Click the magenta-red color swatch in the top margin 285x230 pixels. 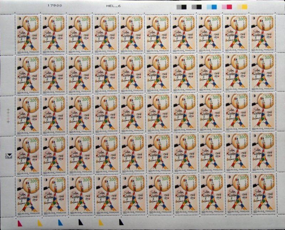pyautogui.click(x=227, y=6)
